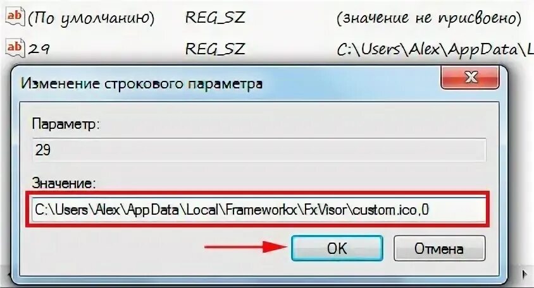The height and width of the screenshot is (288, 534).
Task: Click the C:\Users\Alex\AppData data cell
Action: [x=435, y=50]
